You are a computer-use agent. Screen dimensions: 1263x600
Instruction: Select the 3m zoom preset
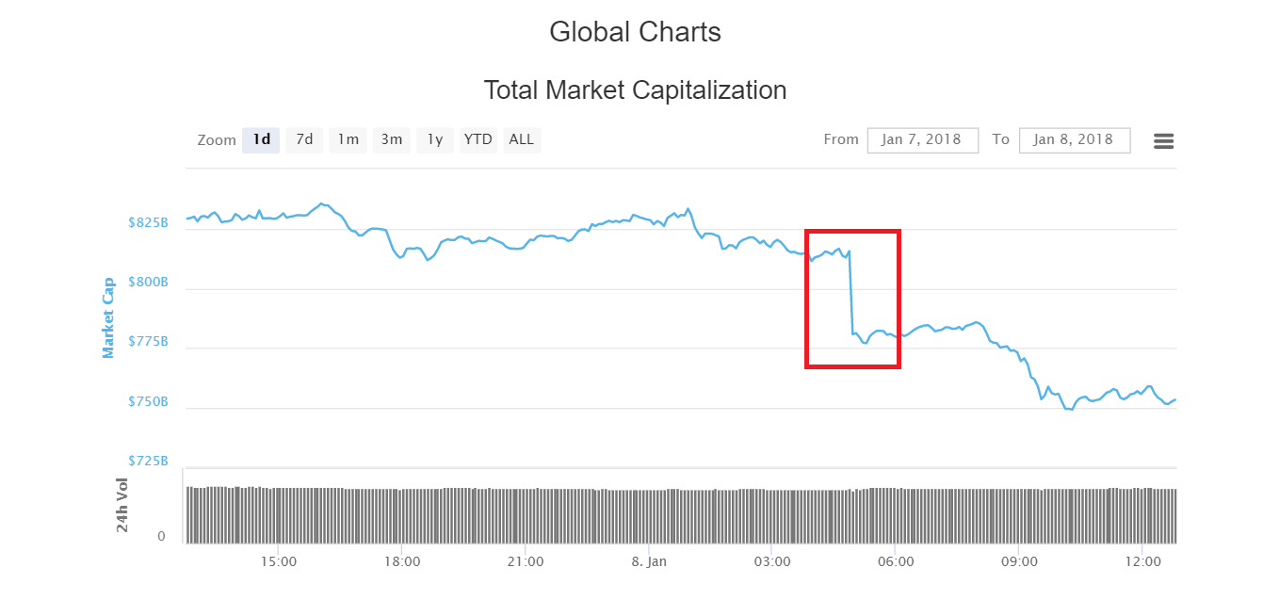pyautogui.click(x=392, y=139)
